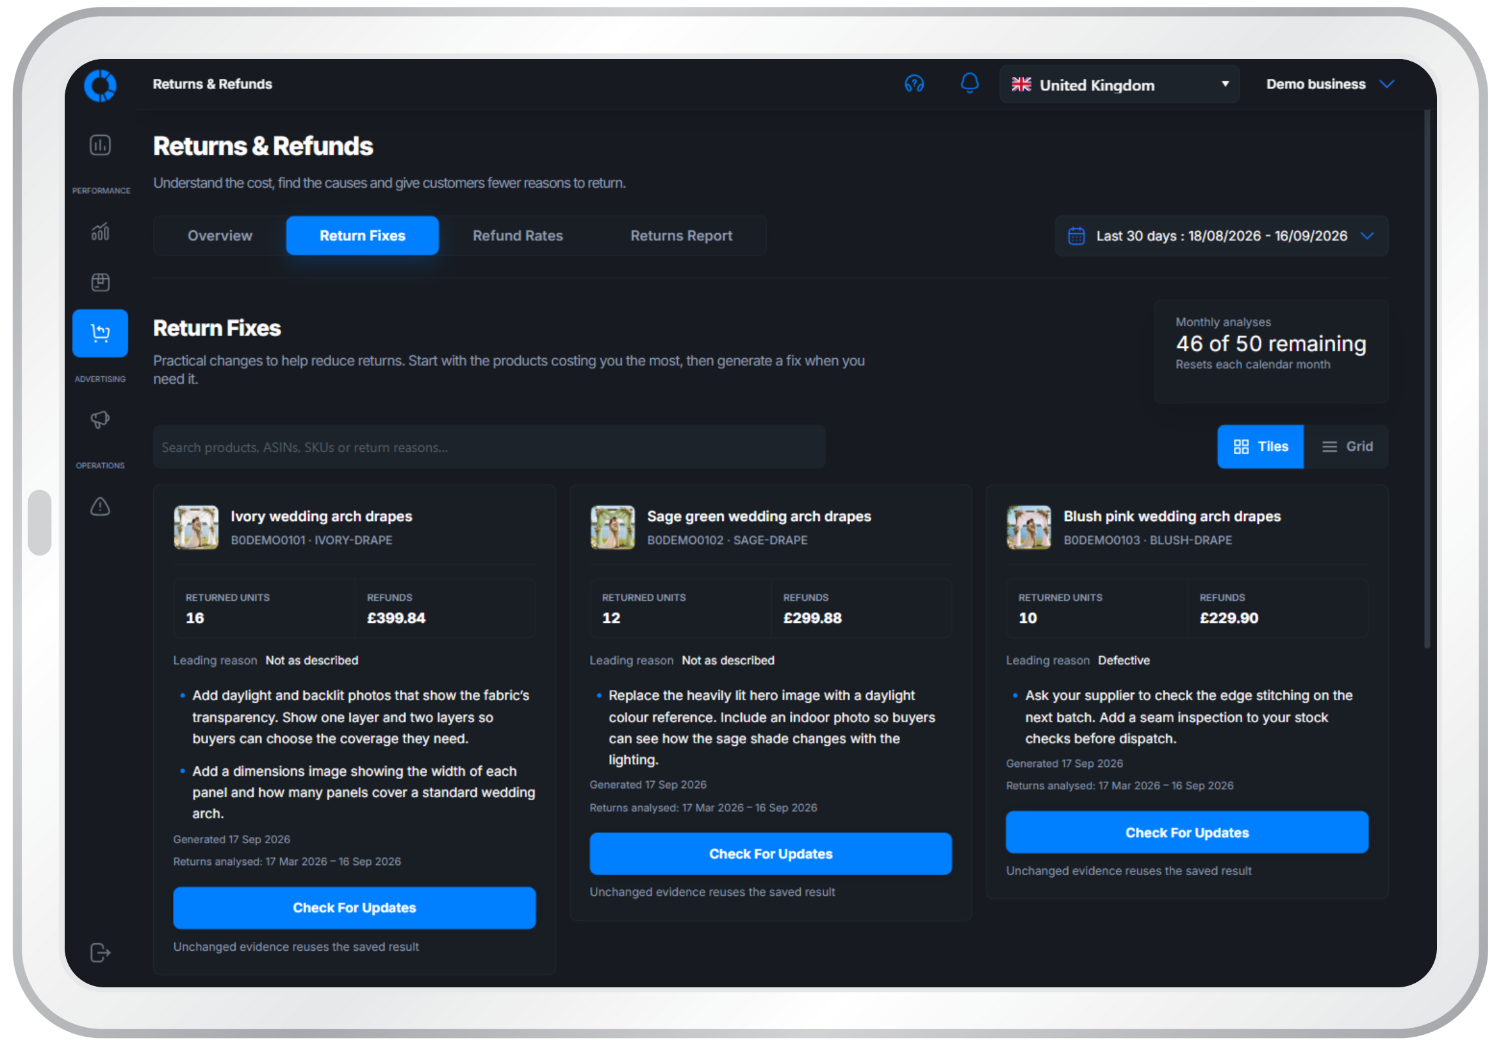The height and width of the screenshot is (1045, 1501).
Task: Click the £399.84 refunds value
Action: pyautogui.click(x=395, y=618)
